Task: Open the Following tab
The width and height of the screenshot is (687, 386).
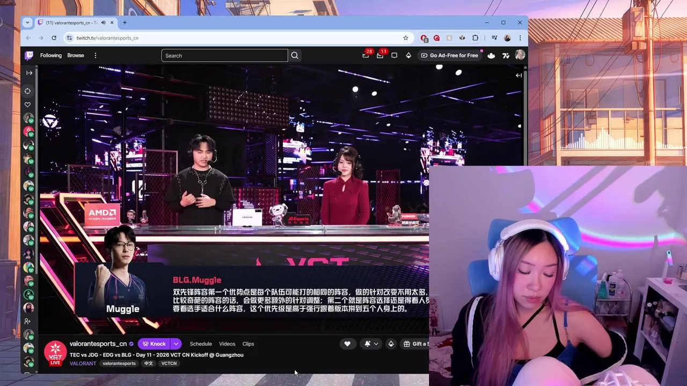Action: [51, 55]
